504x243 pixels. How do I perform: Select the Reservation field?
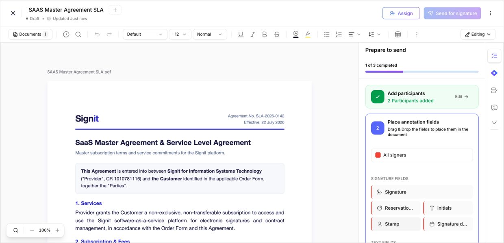(x=396, y=208)
